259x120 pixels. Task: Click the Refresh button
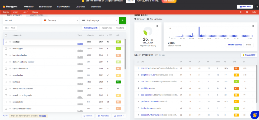[88, 116]
